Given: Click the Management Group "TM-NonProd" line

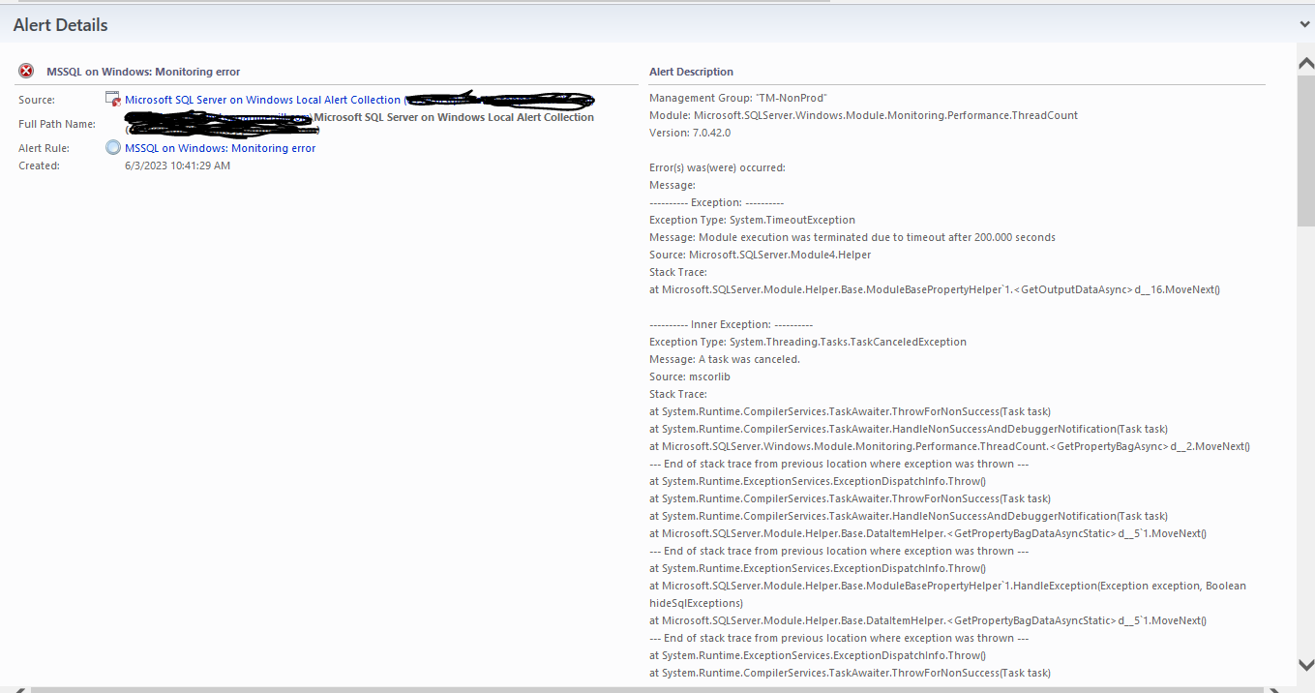Looking at the screenshot, I should coord(738,98).
